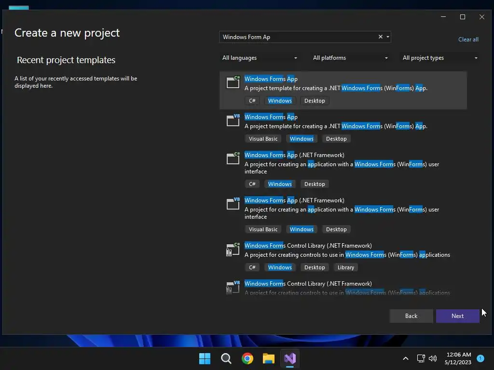Open the network status tray icon
The height and width of the screenshot is (370, 494).
coord(421,358)
